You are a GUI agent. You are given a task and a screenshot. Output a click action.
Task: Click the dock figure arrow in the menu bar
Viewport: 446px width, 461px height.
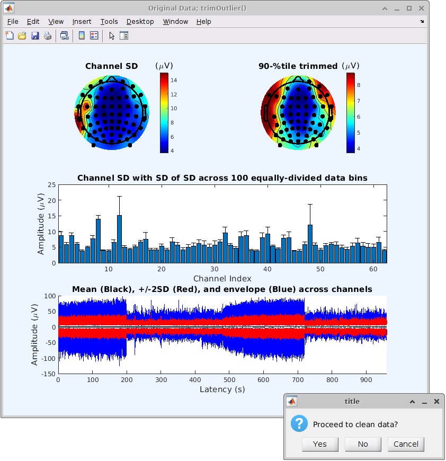pyautogui.click(x=422, y=22)
